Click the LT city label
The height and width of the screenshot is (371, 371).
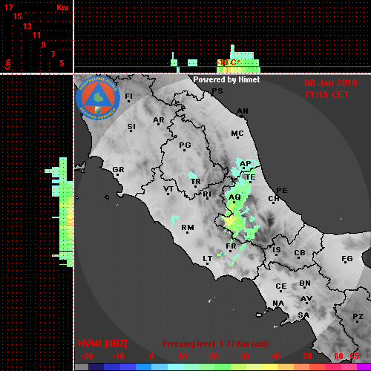(x=207, y=259)
